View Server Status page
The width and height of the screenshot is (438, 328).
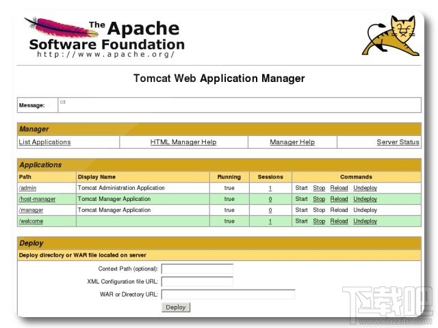pos(398,142)
